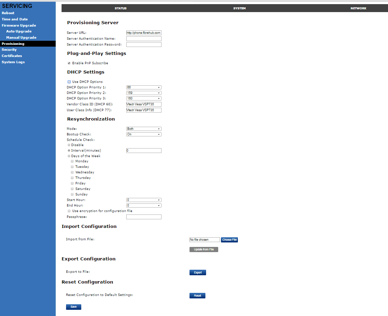Screen dimensions: 388x316
Task: Click the Reset configuration button
Action: [x=197, y=296]
